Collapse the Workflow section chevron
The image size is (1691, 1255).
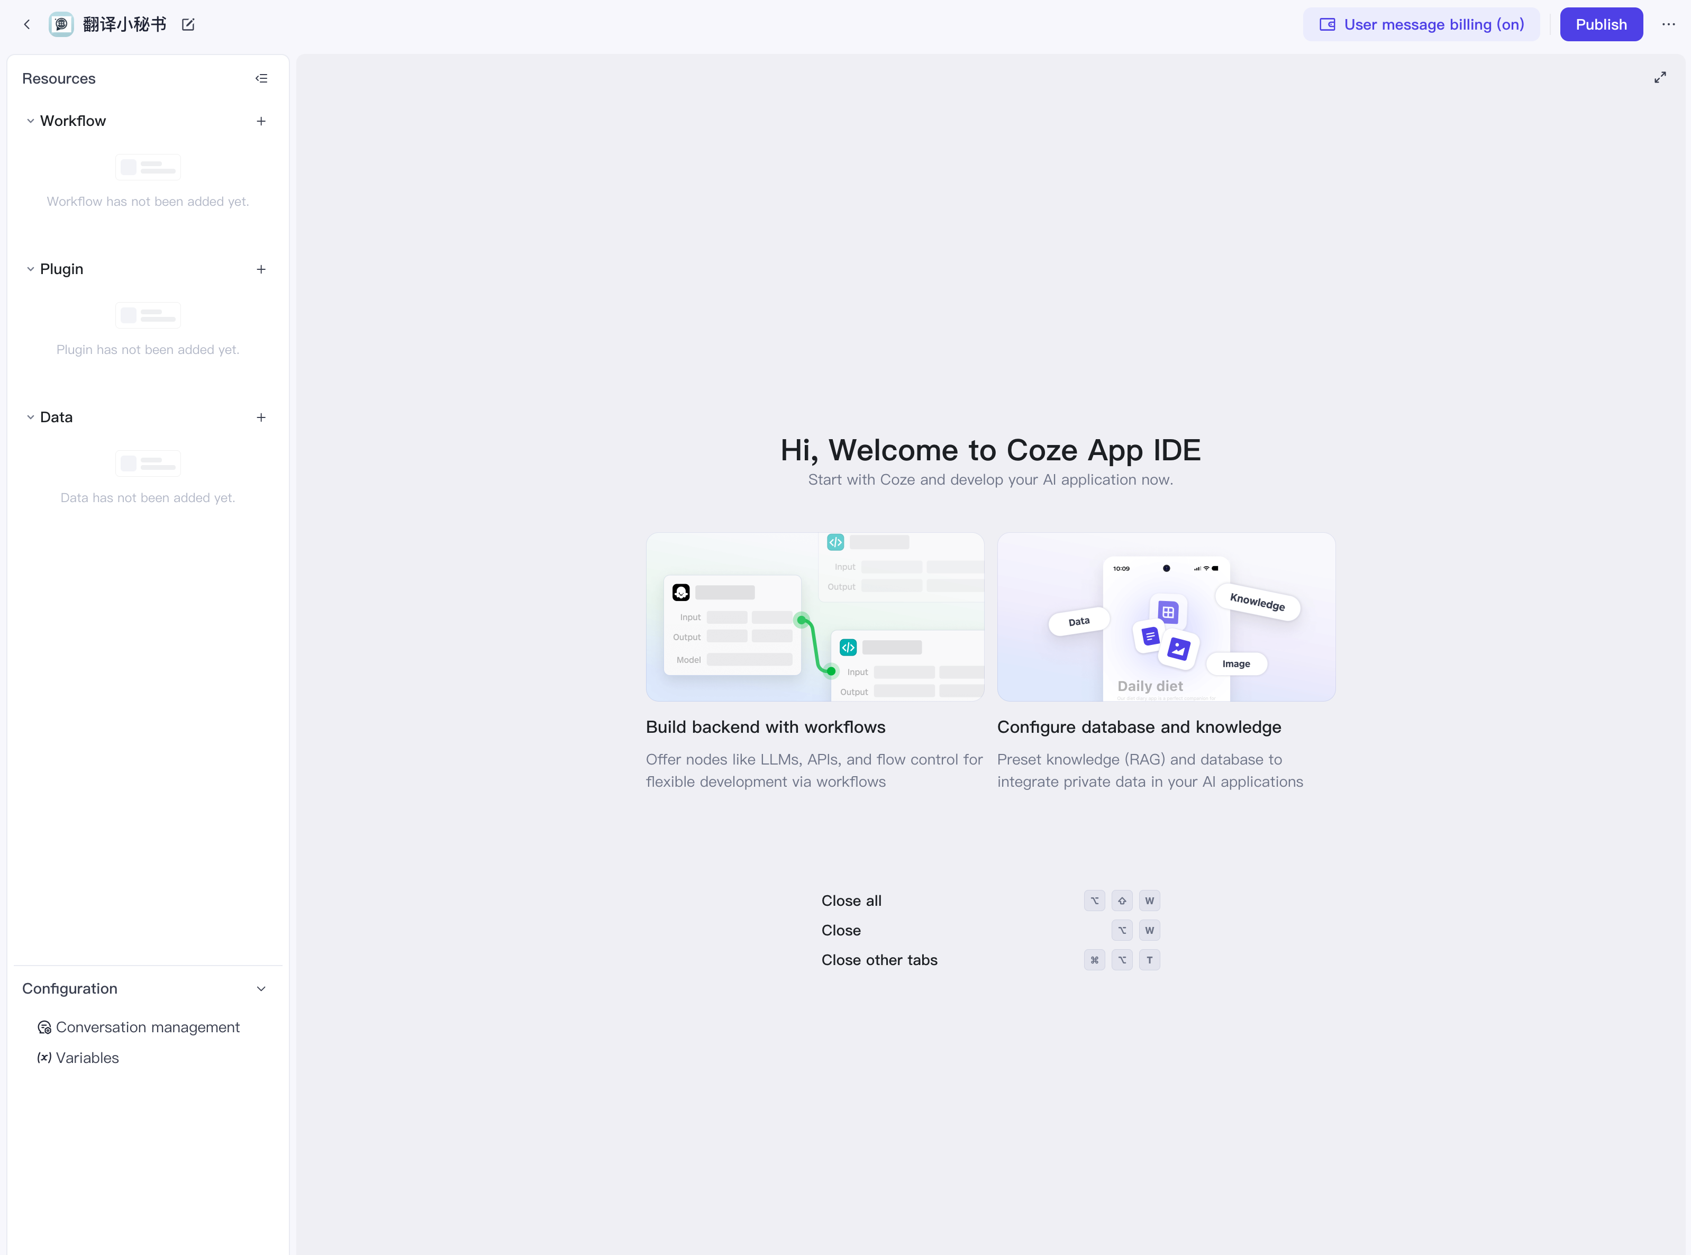[x=30, y=121]
